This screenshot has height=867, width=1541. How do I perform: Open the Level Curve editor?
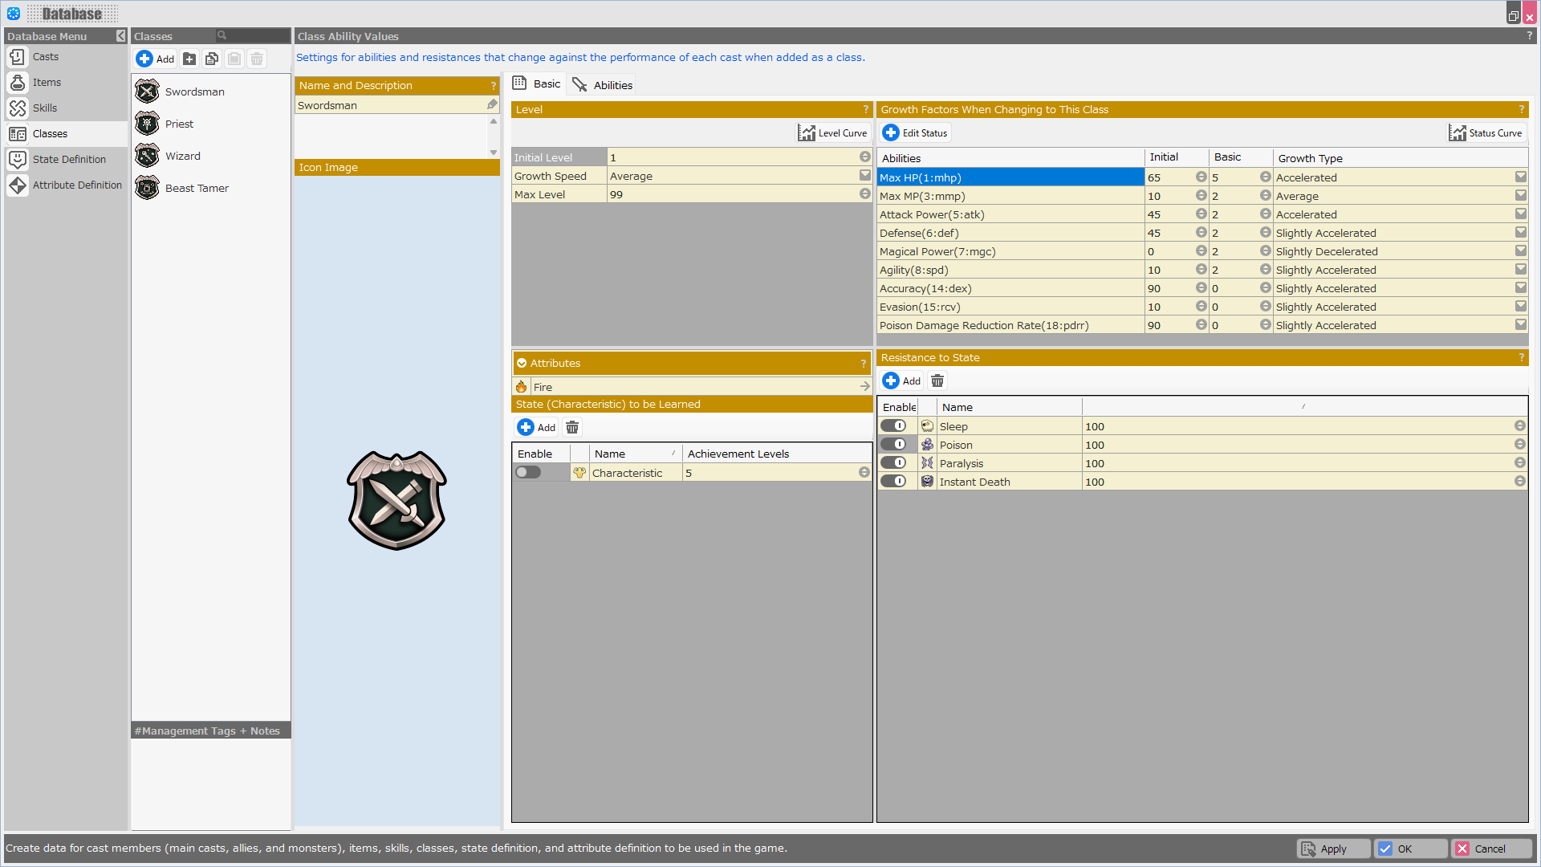832,133
